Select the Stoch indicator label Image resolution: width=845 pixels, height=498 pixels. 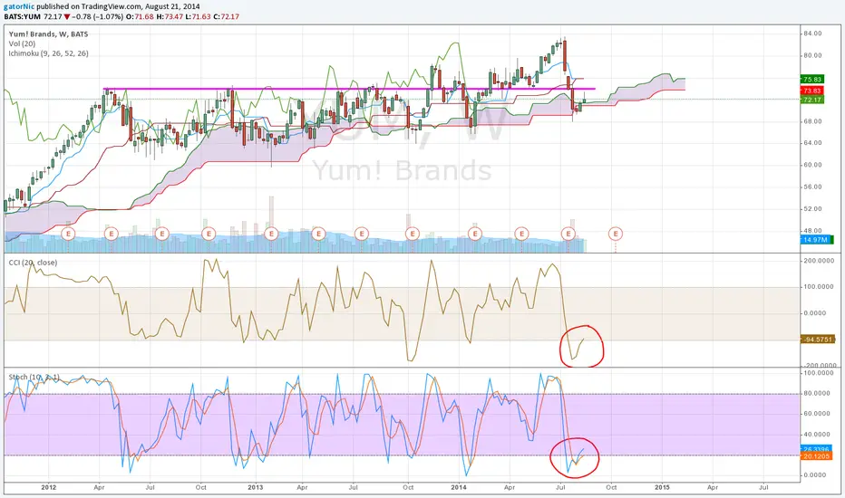click(x=34, y=377)
